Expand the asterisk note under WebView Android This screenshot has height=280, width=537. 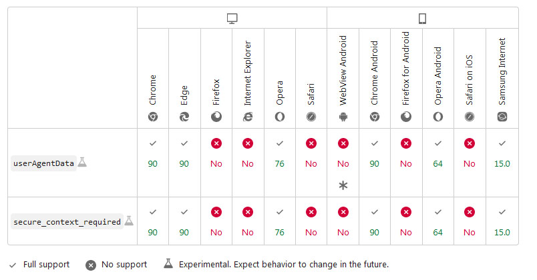pos(343,185)
